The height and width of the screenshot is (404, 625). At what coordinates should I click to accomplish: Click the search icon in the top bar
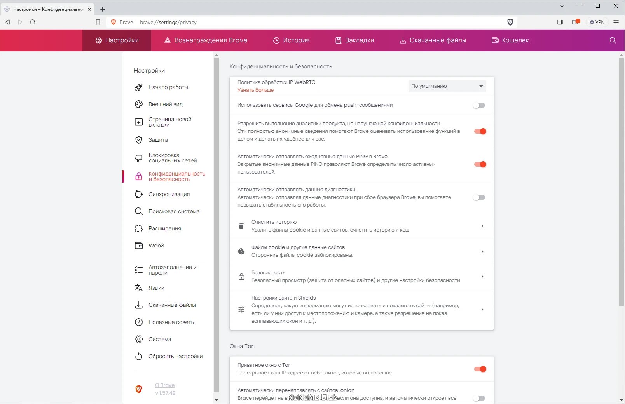612,40
